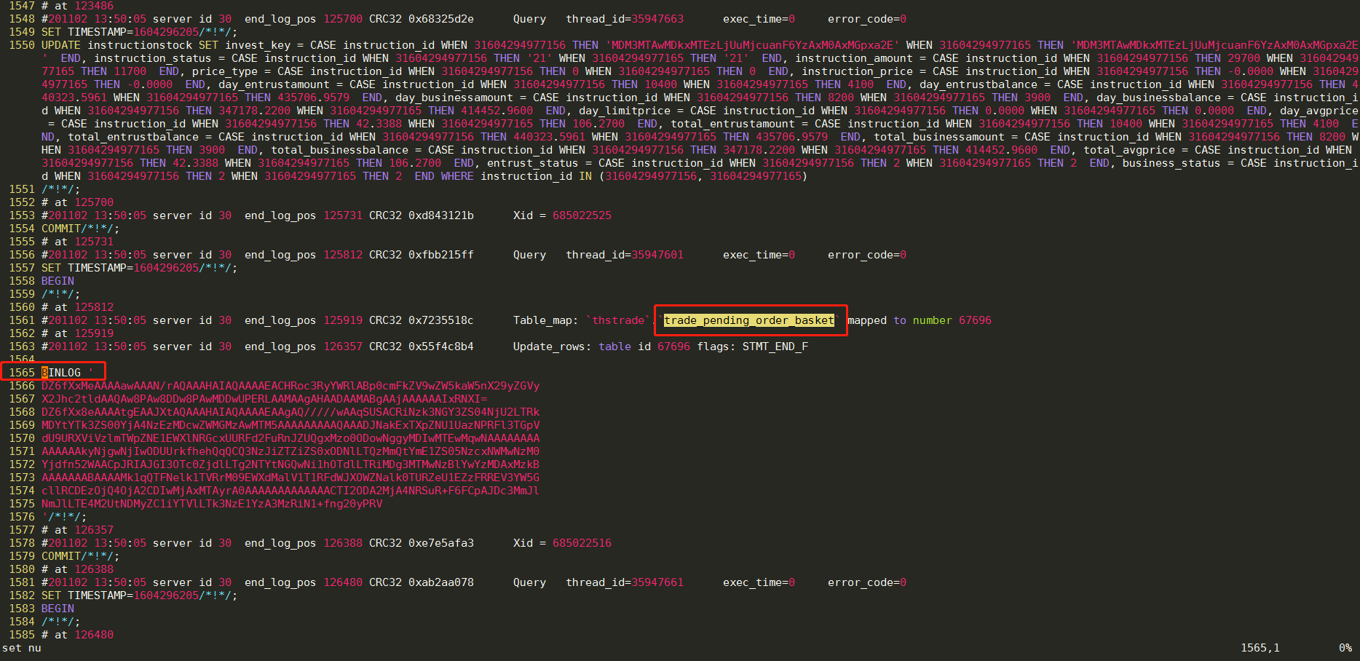Viewport: 1360px width, 661px height.
Task: Click the 'BEGIN' keyword on line 1583
Action: pos(58,609)
